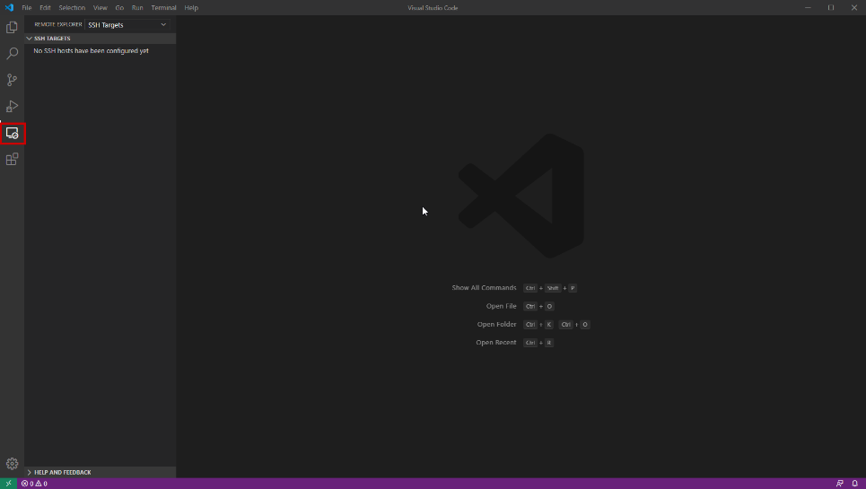Viewport: 866px width, 489px height.
Task: Click the notifications bell in status bar
Action: pyautogui.click(x=854, y=484)
